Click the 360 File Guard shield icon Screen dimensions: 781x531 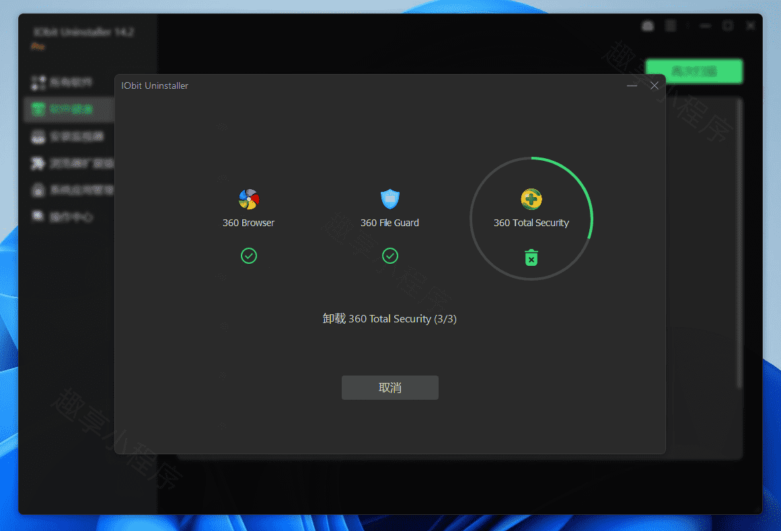point(390,199)
